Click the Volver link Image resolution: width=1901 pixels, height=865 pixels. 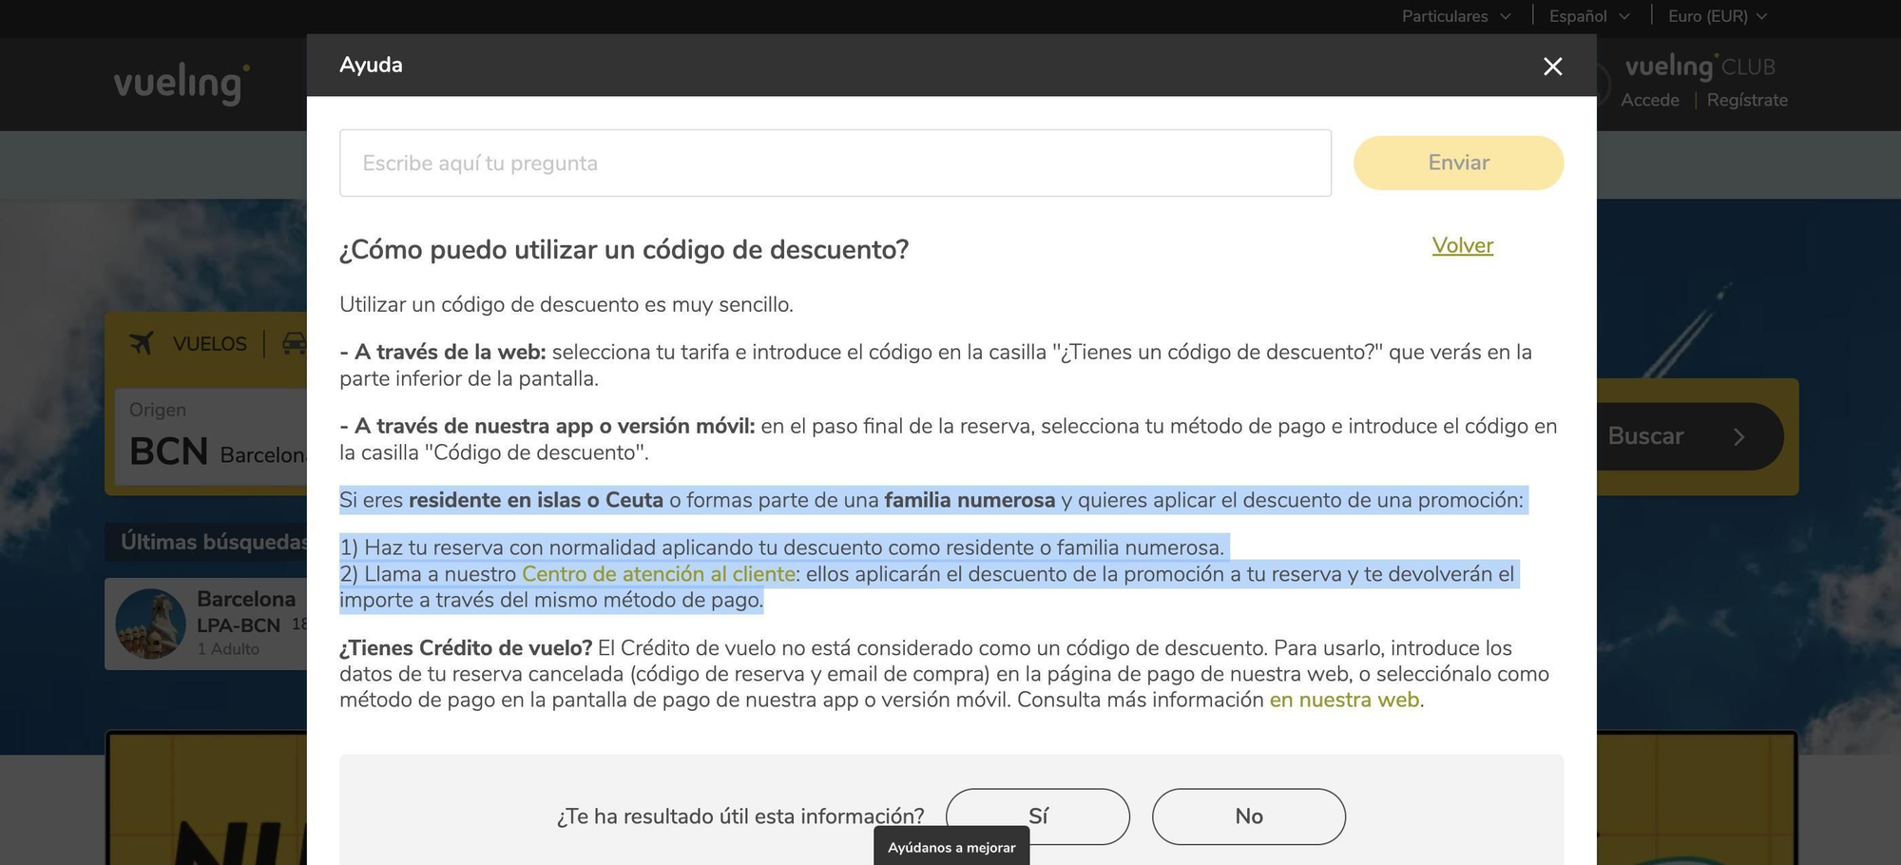click(x=1462, y=245)
